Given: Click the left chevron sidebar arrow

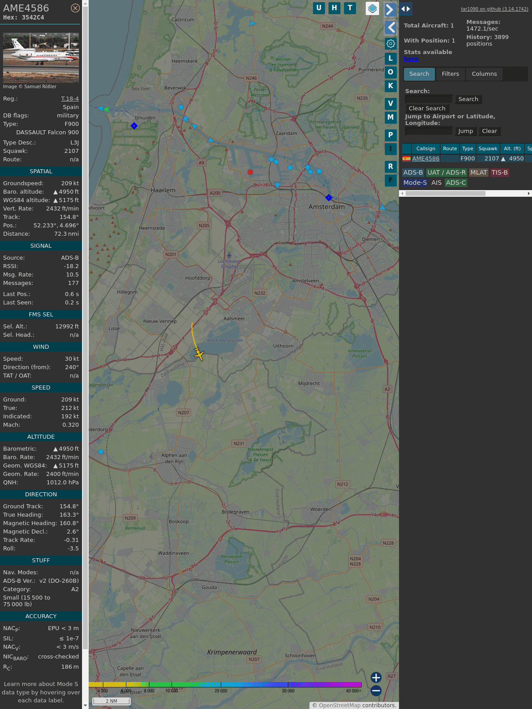Looking at the screenshot, I should 391,27.
